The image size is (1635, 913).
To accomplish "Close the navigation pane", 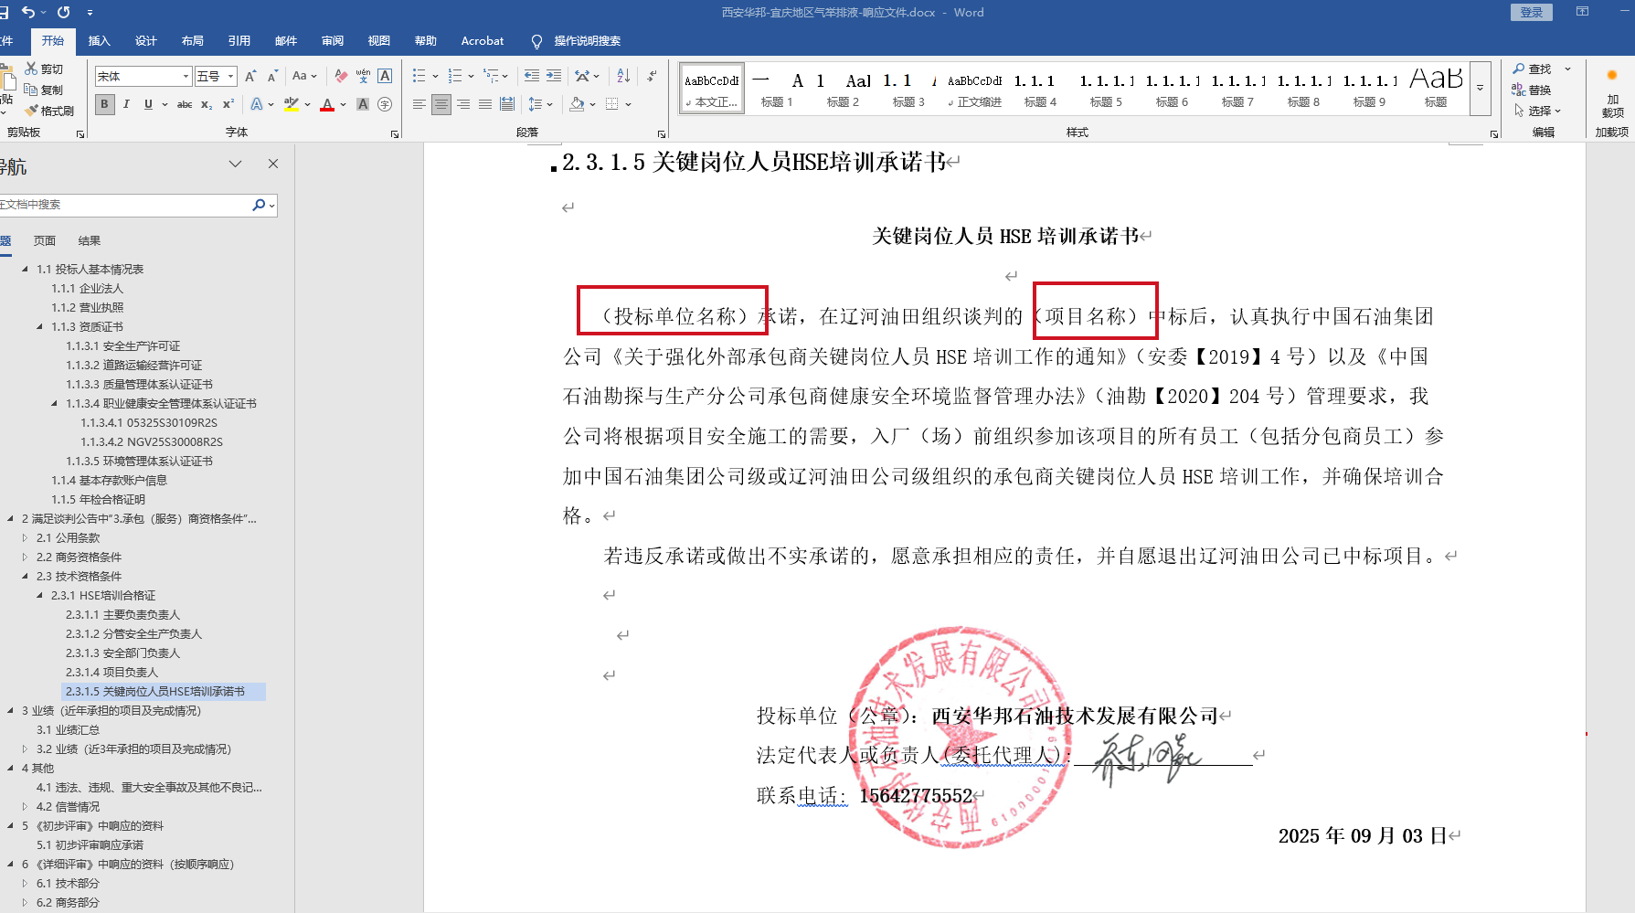I will pos(272,164).
